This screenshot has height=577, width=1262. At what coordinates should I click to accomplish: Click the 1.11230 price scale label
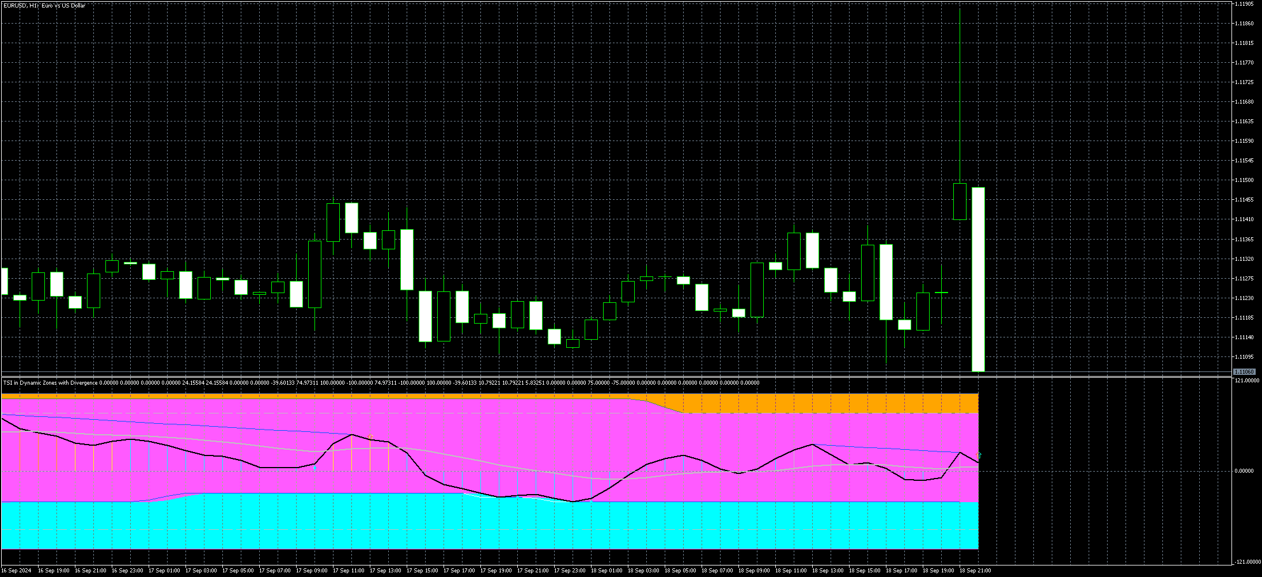point(1244,298)
